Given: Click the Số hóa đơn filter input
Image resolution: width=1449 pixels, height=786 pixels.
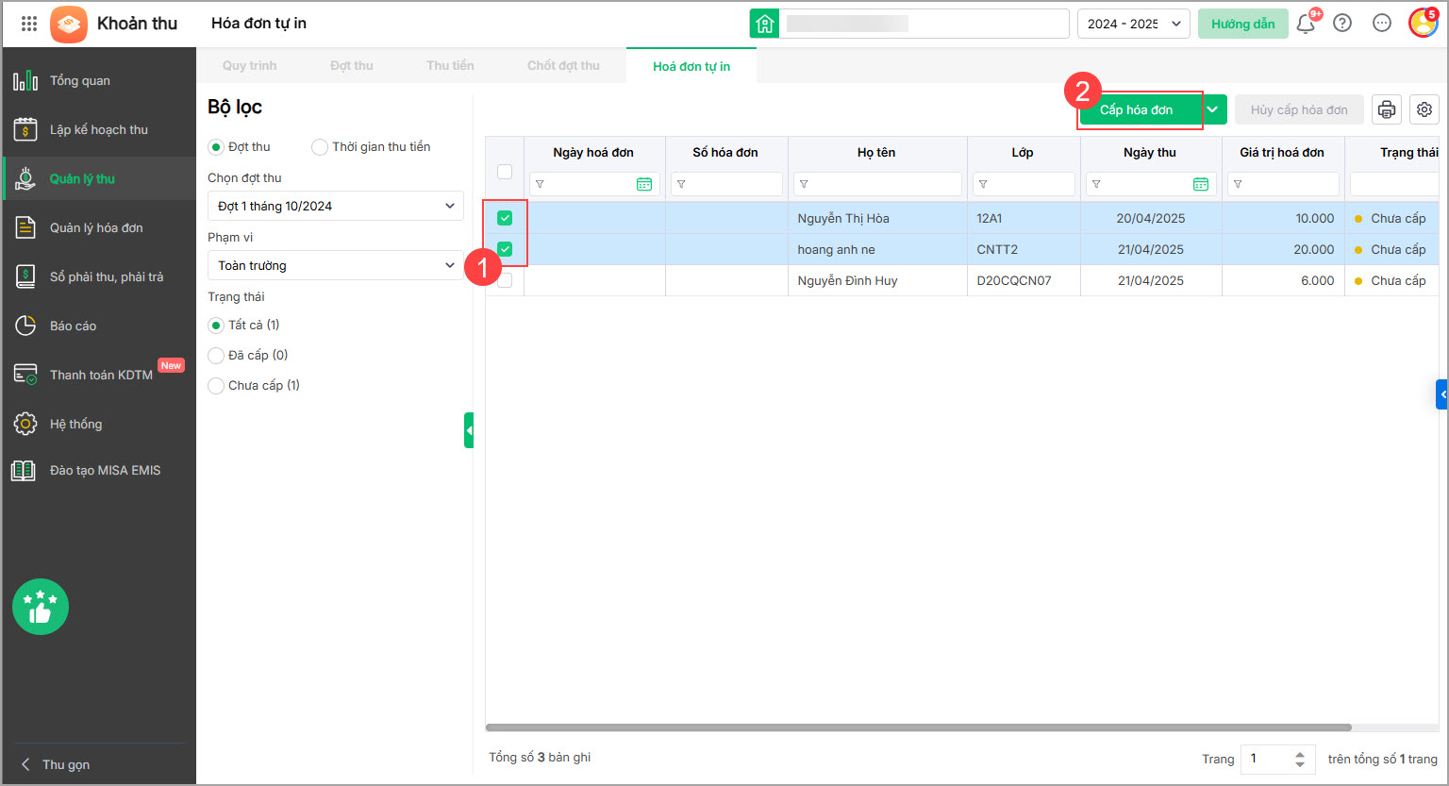Looking at the screenshot, I should tap(726, 184).
